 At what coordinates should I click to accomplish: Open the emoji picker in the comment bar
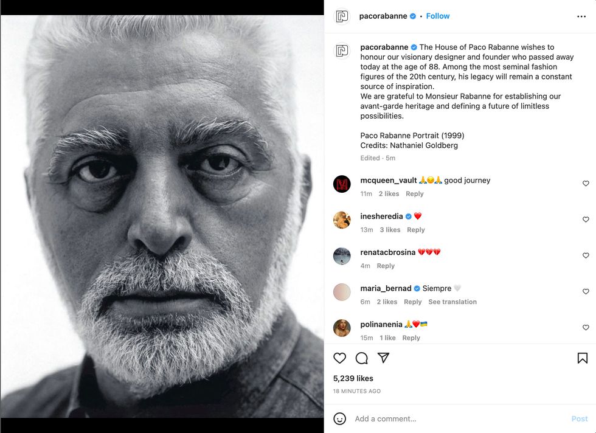(x=341, y=418)
